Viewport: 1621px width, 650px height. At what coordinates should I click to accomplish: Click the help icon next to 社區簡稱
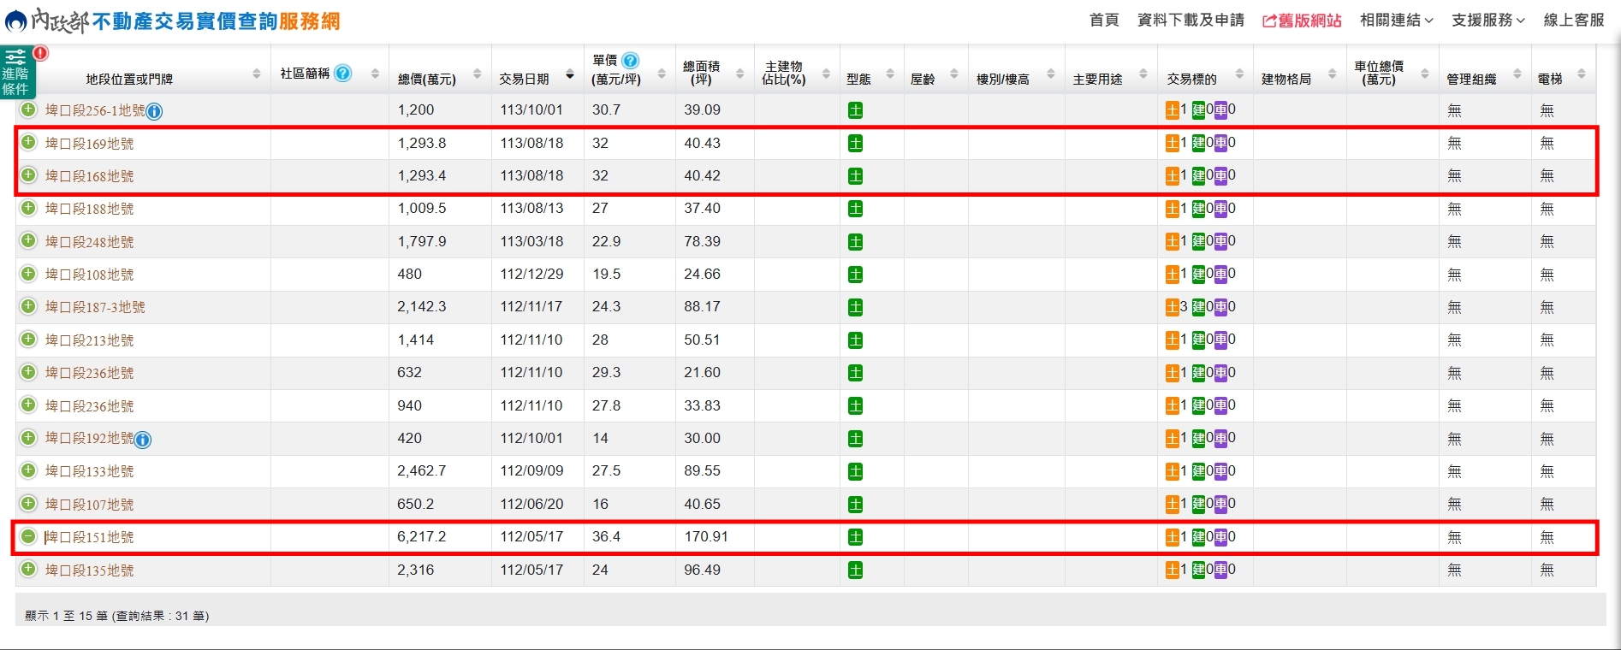[342, 74]
